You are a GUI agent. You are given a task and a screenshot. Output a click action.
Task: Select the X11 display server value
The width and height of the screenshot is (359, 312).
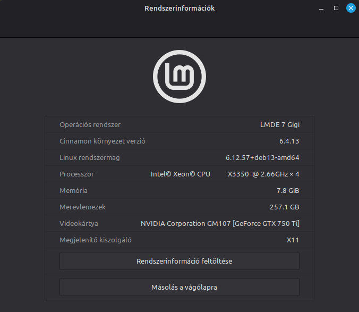pyautogui.click(x=293, y=240)
